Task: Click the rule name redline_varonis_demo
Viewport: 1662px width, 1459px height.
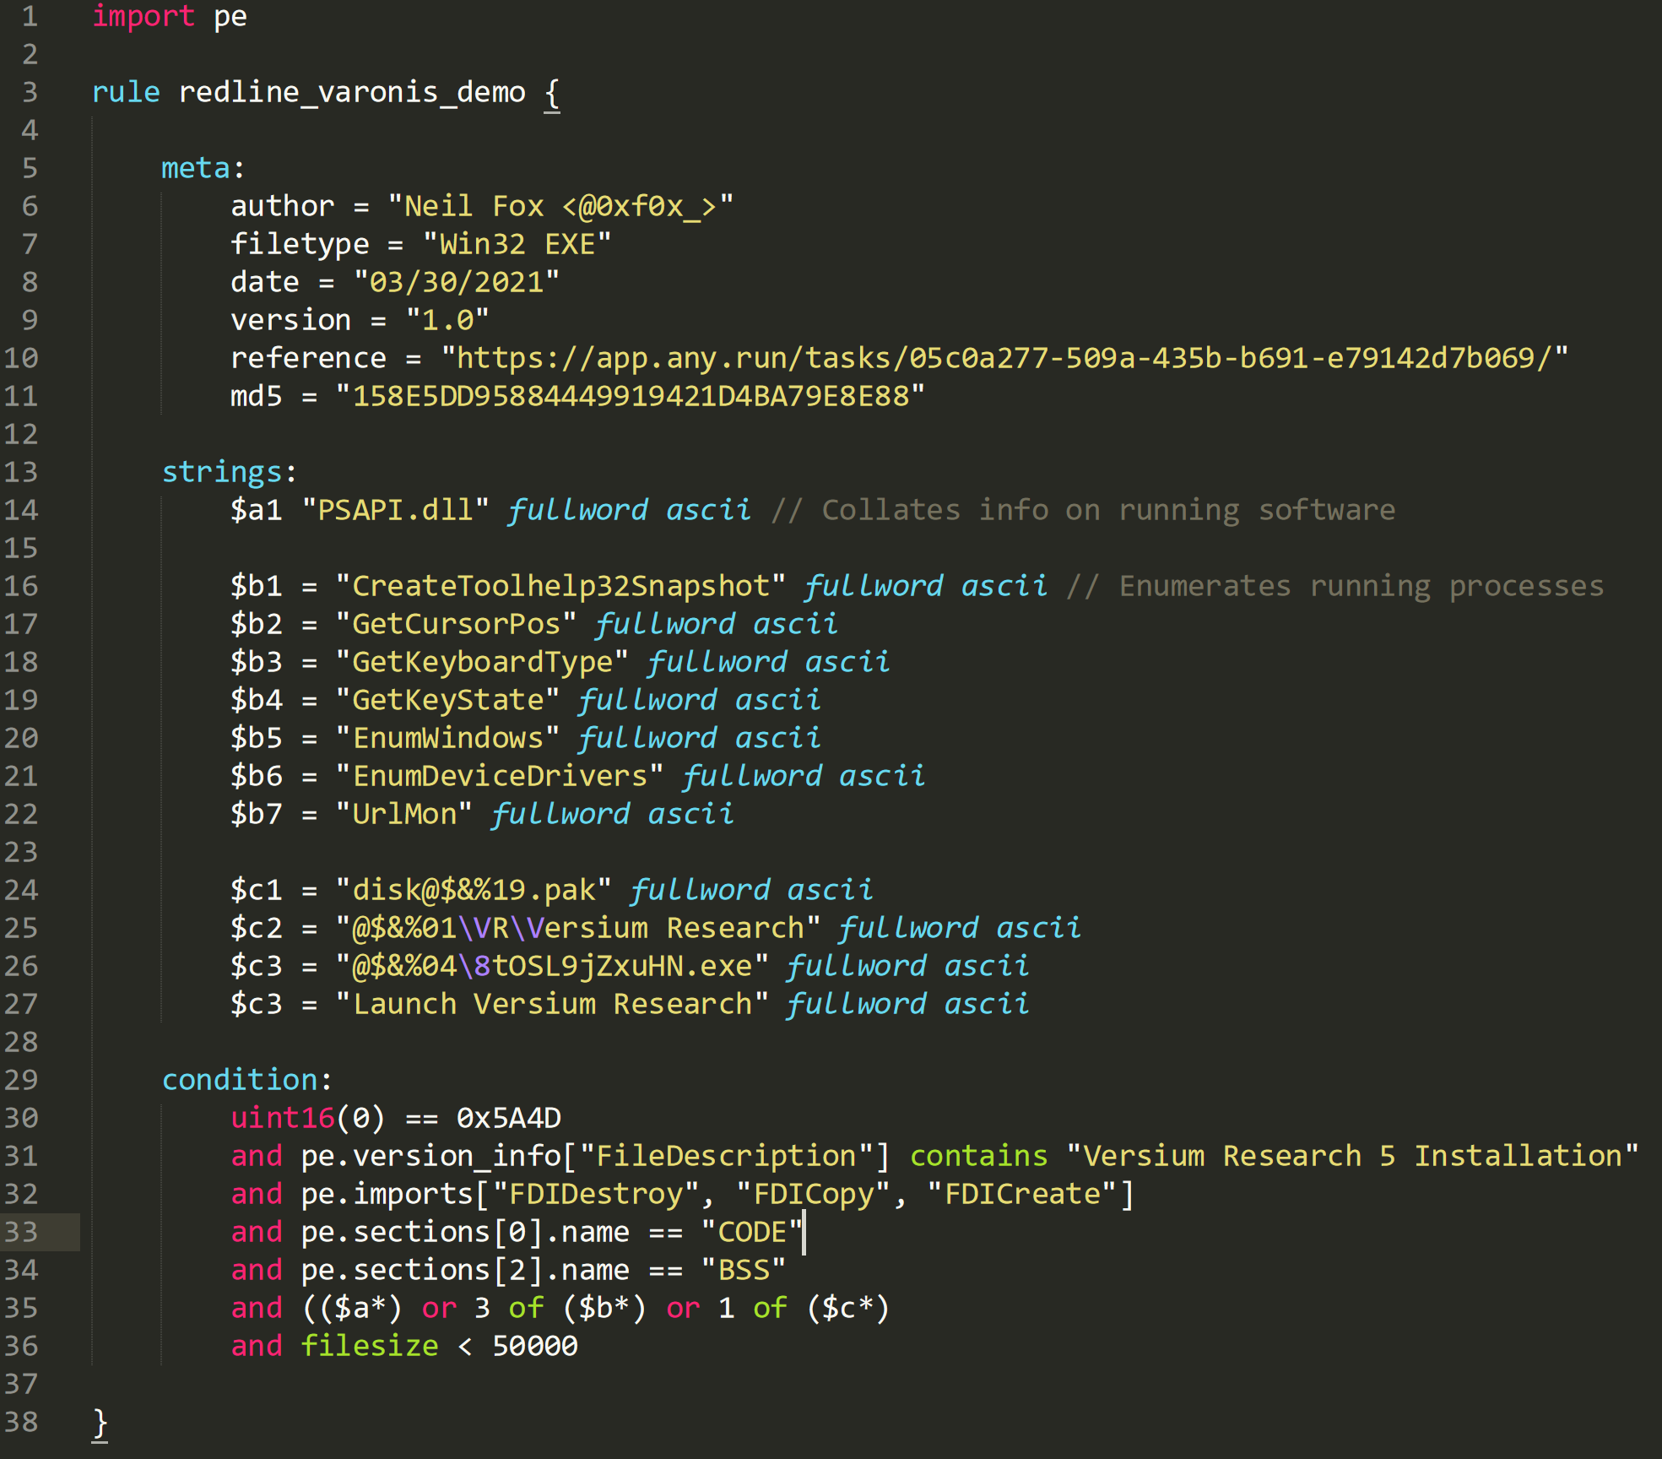Action: pyautogui.click(x=351, y=92)
